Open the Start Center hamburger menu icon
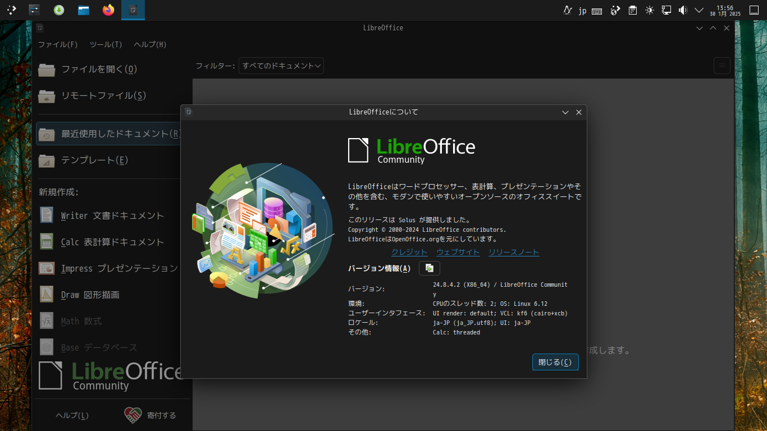Image resolution: width=767 pixels, height=431 pixels. (x=722, y=66)
